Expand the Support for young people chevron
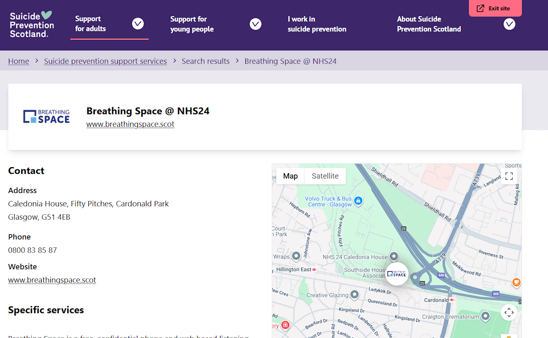 coord(256,24)
